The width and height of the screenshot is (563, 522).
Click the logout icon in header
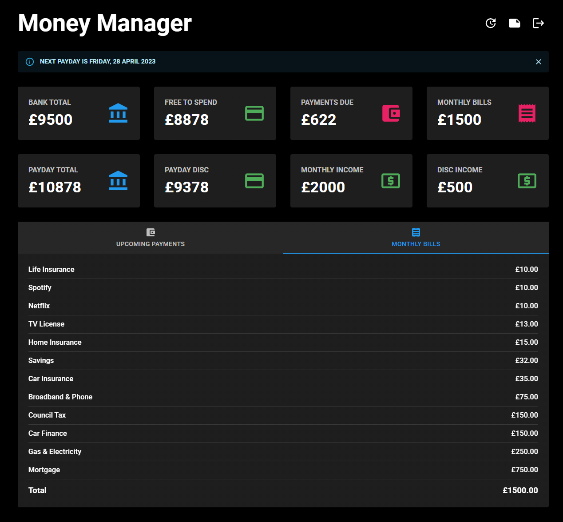(539, 23)
